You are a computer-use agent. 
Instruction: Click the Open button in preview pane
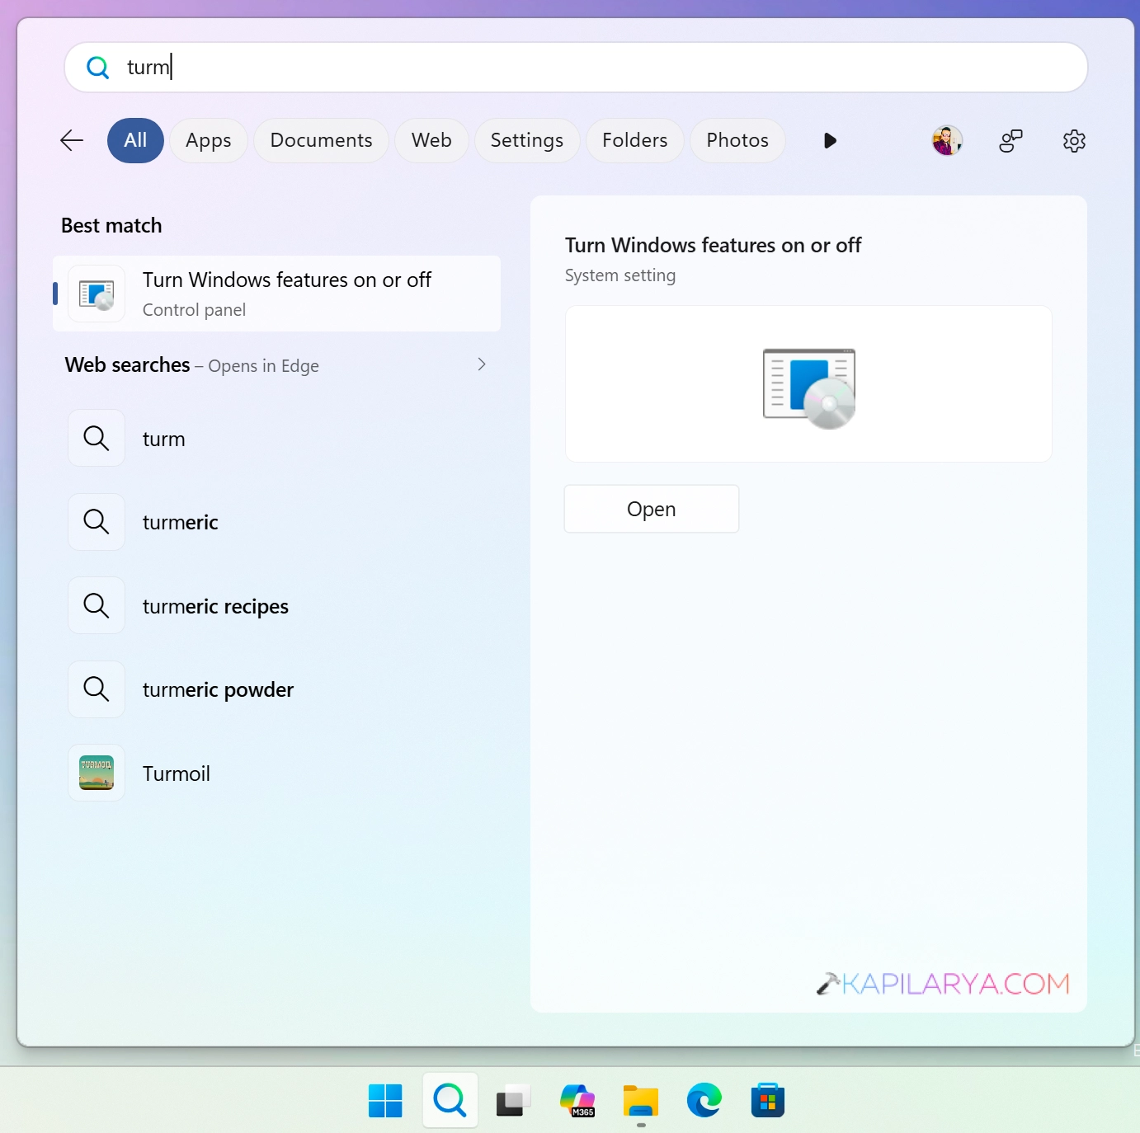pos(652,509)
